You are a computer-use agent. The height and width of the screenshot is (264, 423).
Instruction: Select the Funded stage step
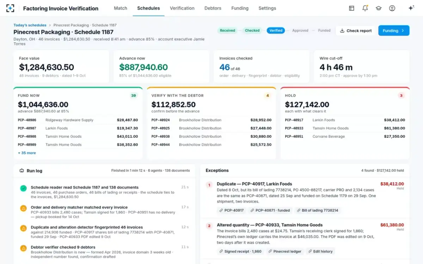click(x=324, y=31)
